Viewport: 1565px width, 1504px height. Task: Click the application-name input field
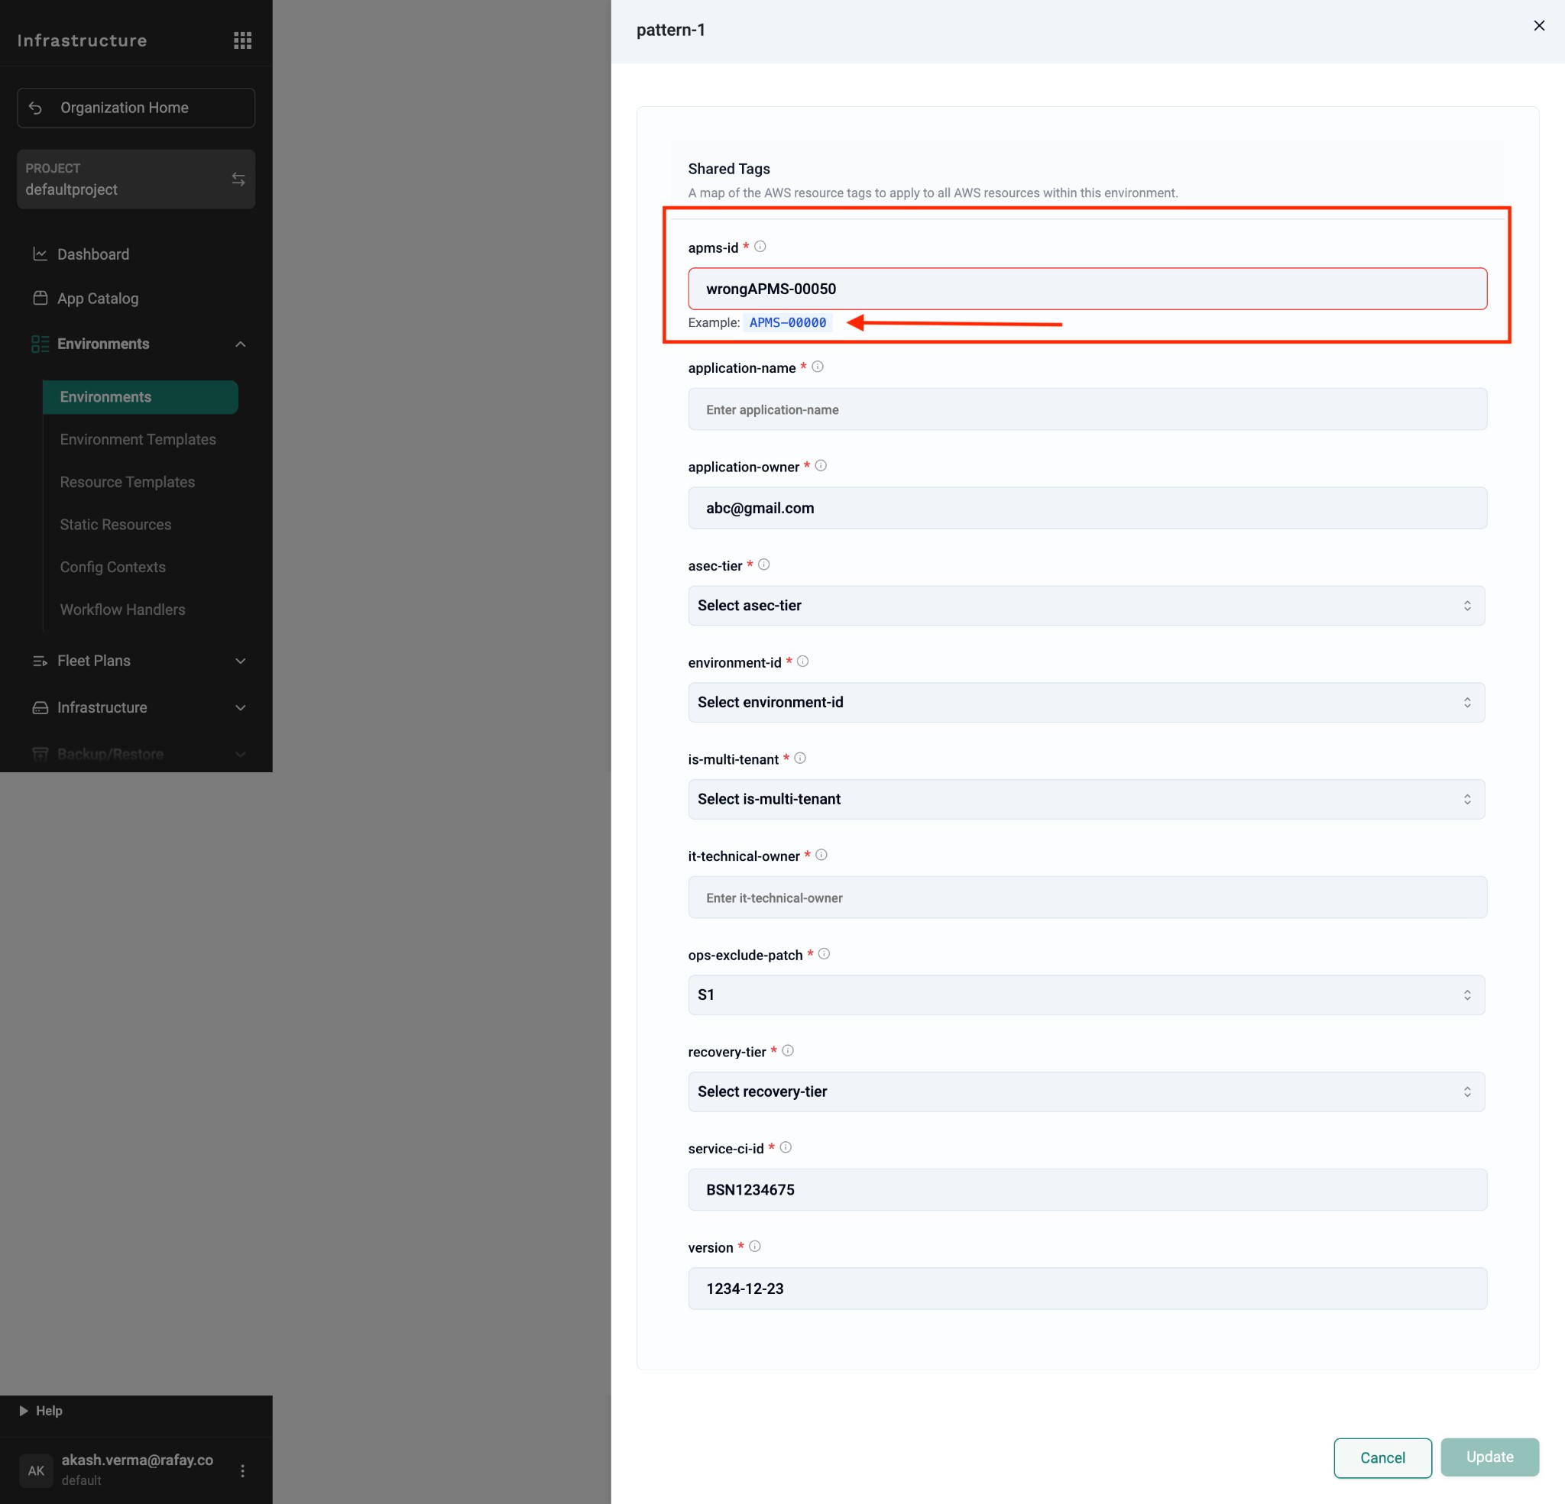tap(1087, 409)
